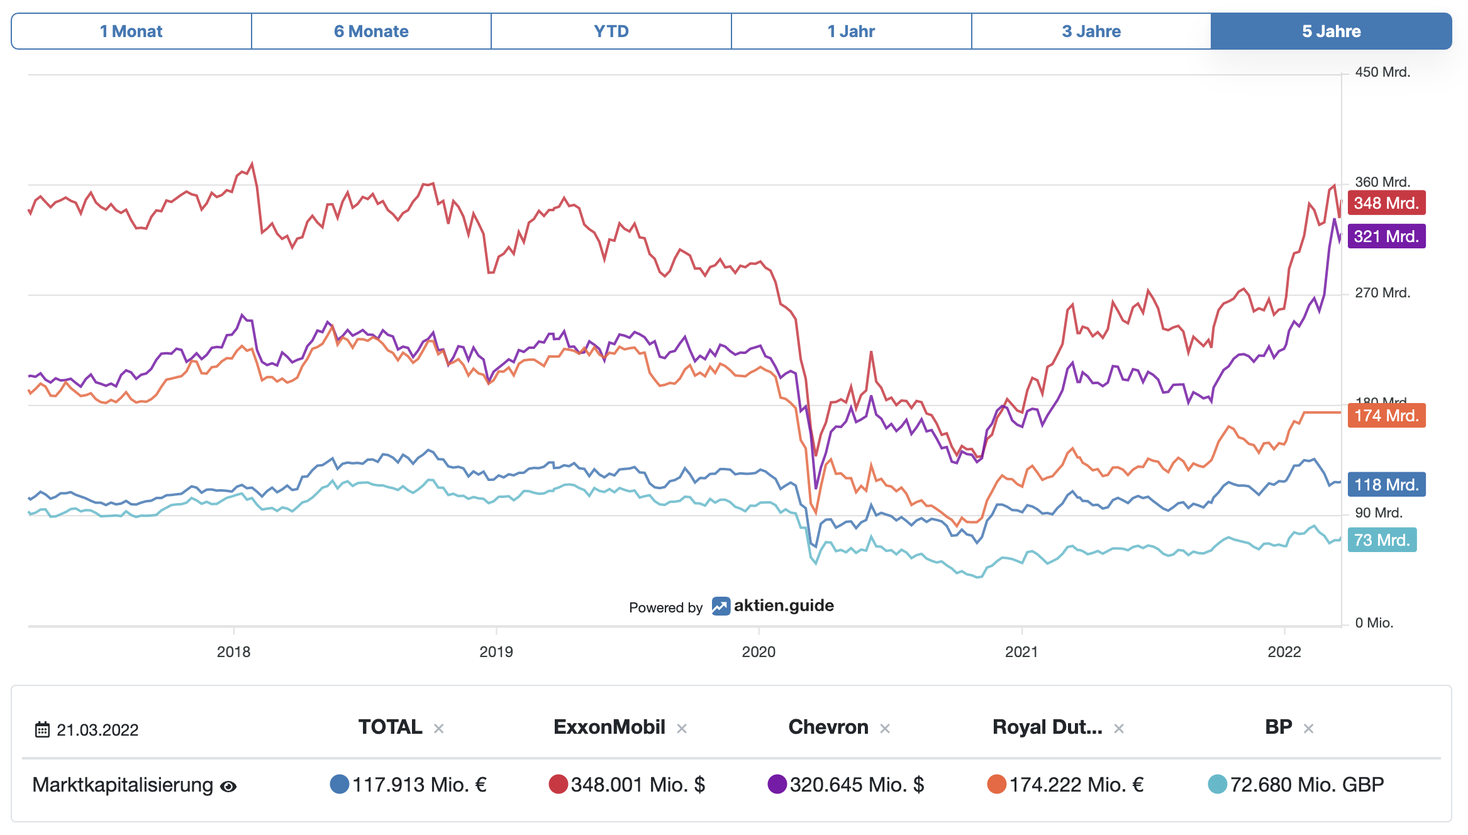Click the 321 Mrd. Chevron value tag
1468x835 pixels.
click(1387, 236)
